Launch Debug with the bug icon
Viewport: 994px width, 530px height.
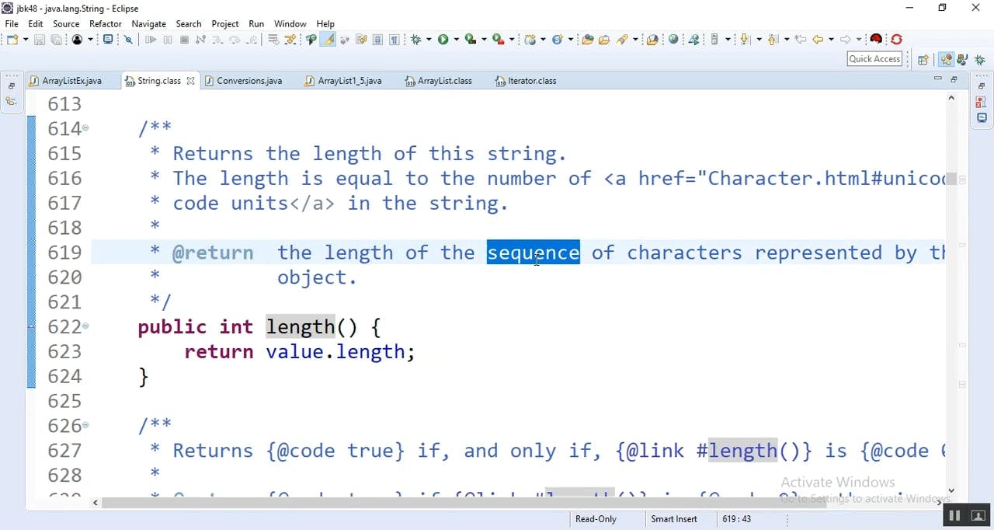(x=416, y=40)
